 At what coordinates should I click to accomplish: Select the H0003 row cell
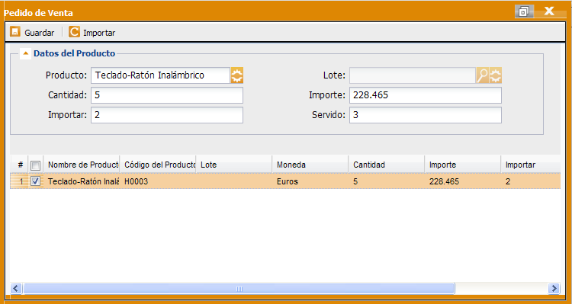158,181
